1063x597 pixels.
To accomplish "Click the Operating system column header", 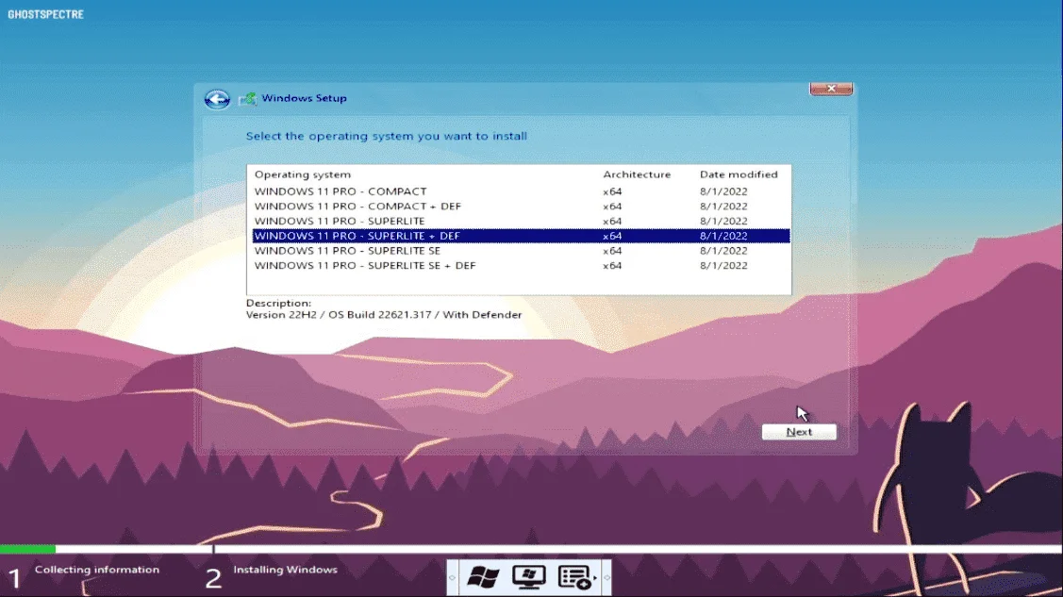I will click(x=303, y=174).
